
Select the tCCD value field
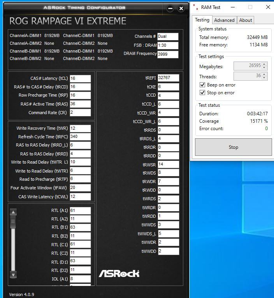click(169, 95)
